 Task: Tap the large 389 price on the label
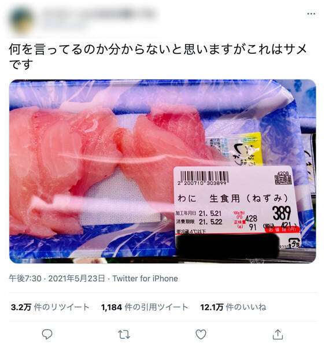click(x=282, y=213)
